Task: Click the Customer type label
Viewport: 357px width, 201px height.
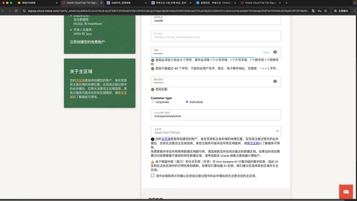Action: [161, 98]
